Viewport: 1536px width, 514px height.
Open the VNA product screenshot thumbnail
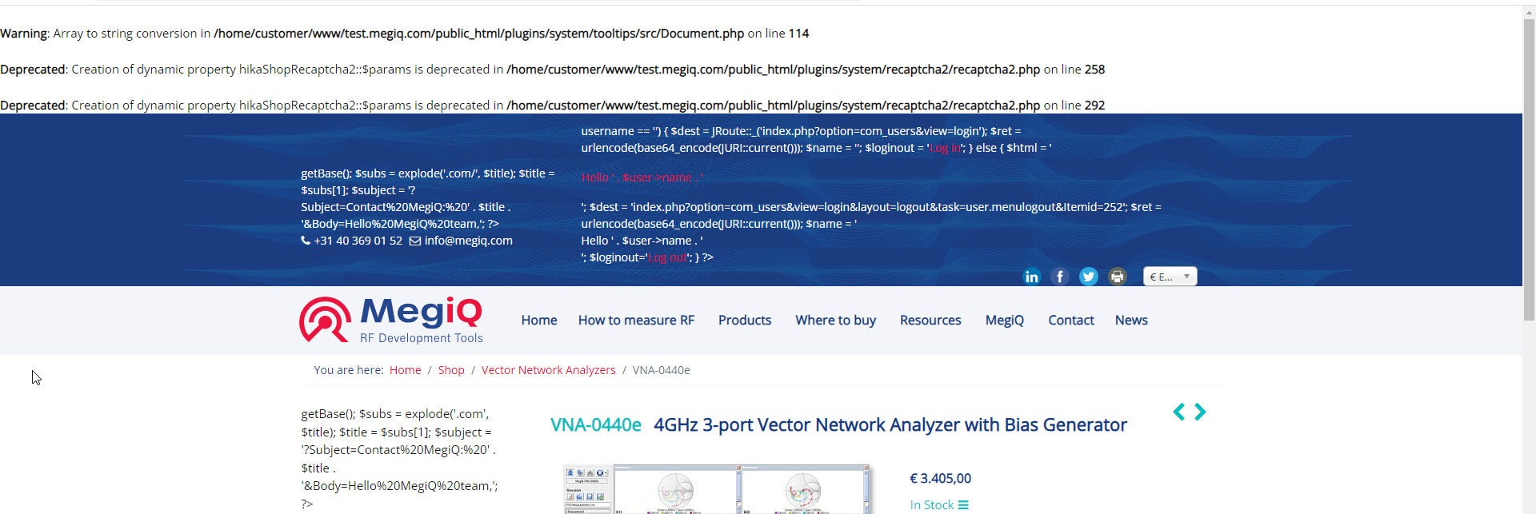[x=716, y=489]
